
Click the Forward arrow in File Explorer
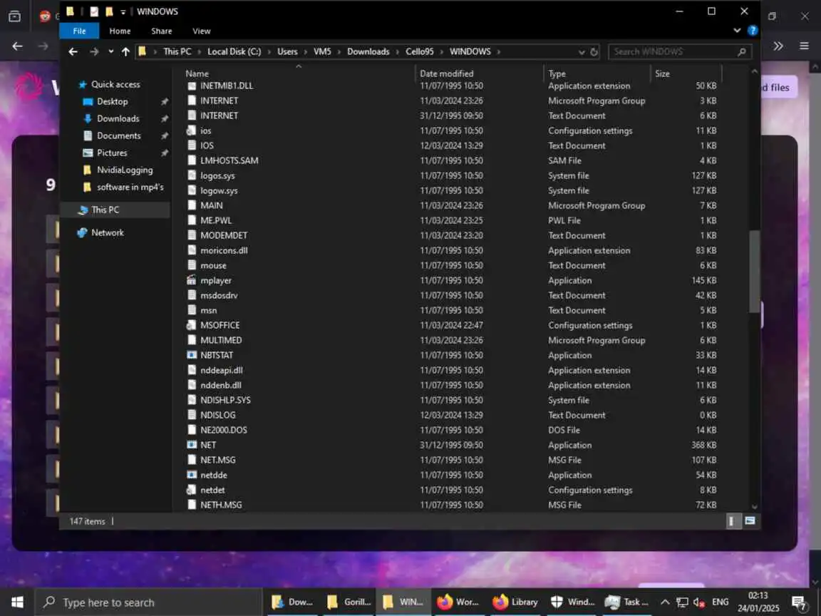point(94,51)
